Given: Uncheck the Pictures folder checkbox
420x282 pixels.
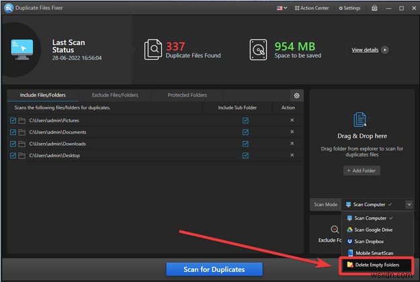Looking at the screenshot, I should click(13, 120).
